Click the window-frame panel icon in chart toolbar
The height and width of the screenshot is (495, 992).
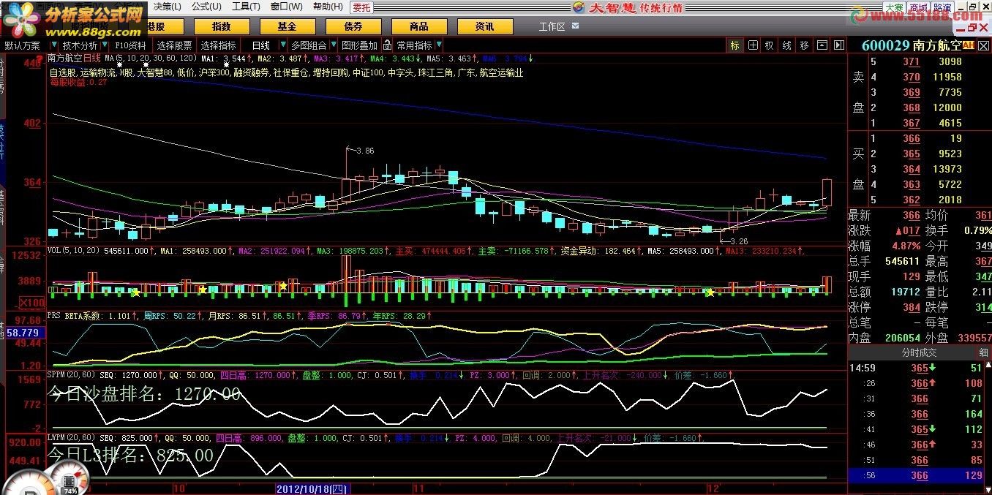pyautogui.click(x=823, y=45)
